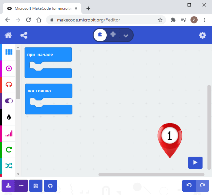
Task: Open the Input blocks category target icon
Action: [x=9, y=69]
